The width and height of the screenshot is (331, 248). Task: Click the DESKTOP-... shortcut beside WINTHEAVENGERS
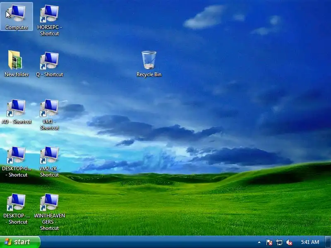(17, 208)
